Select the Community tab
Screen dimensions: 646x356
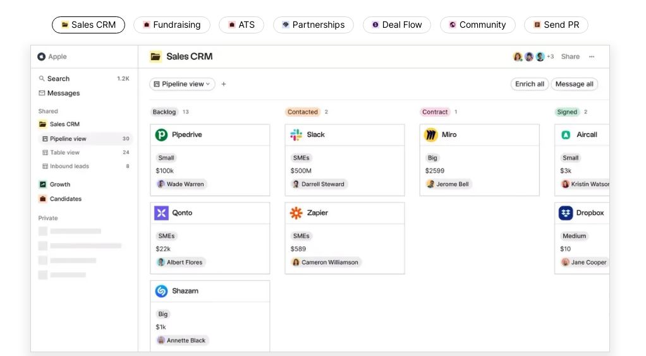(x=477, y=25)
